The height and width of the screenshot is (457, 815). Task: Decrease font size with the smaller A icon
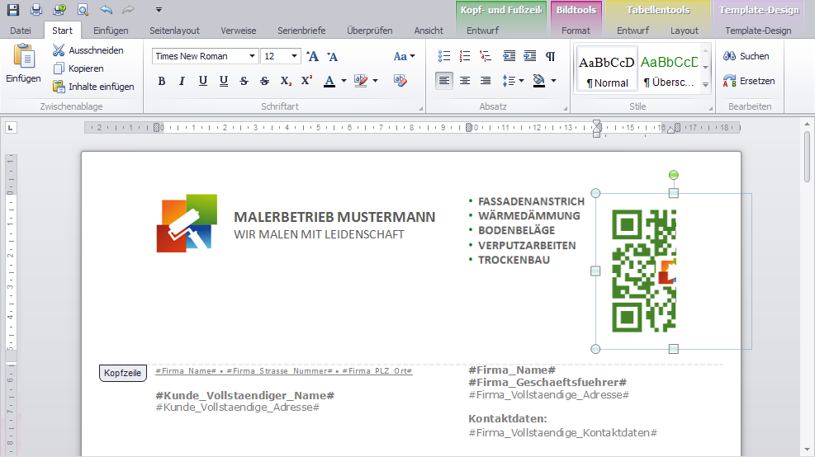pyautogui.click(x=332, y=56)
